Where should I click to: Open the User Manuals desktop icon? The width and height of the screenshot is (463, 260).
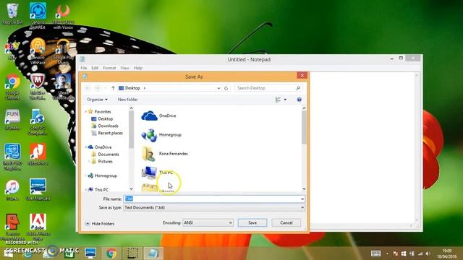point(38,189)
